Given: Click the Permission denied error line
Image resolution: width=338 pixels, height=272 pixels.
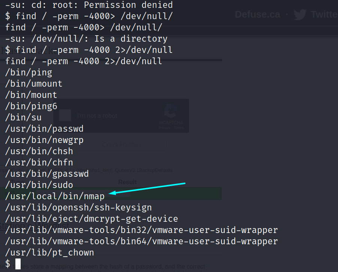Looking at the screenshot, I should tap(89, 5).
